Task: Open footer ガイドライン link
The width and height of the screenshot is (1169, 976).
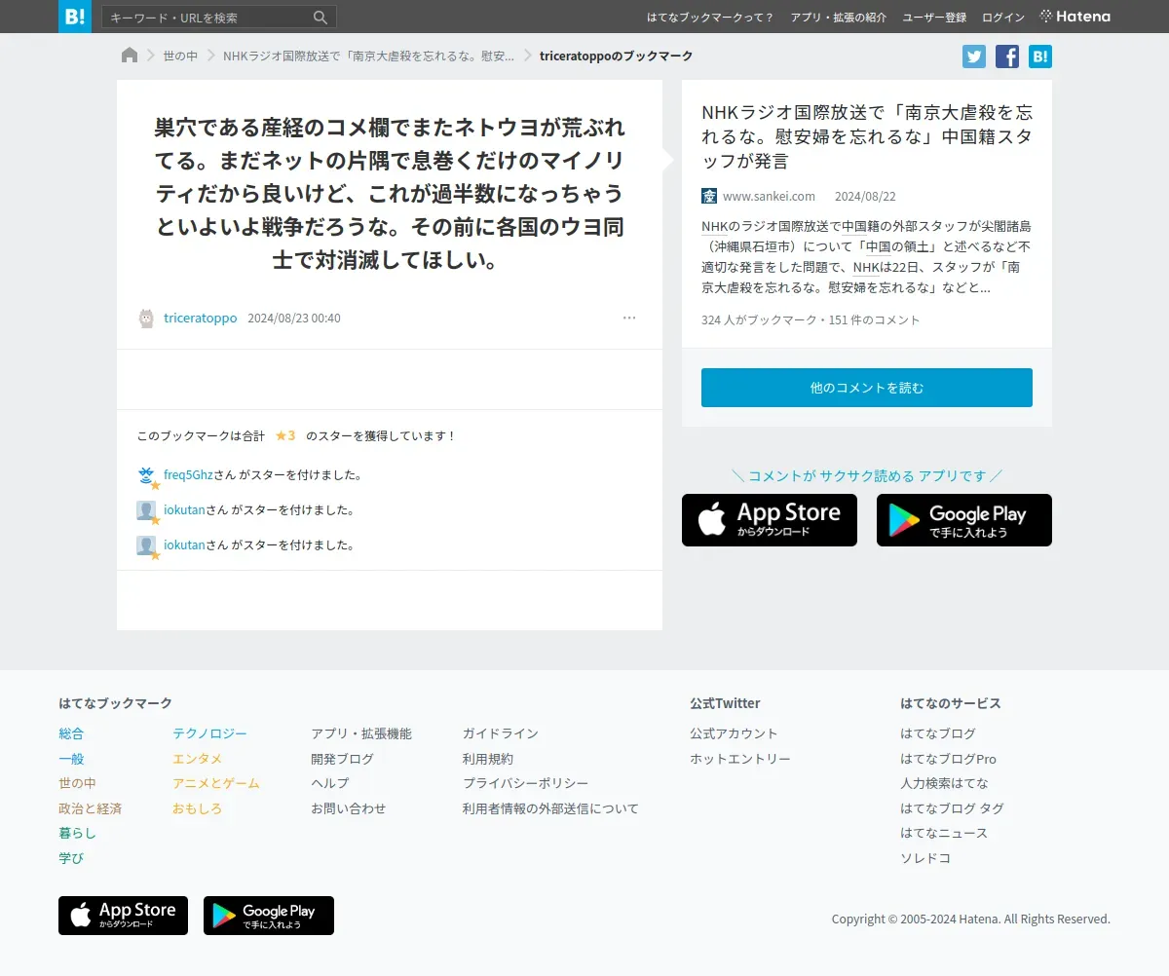Action: [501, 733]
